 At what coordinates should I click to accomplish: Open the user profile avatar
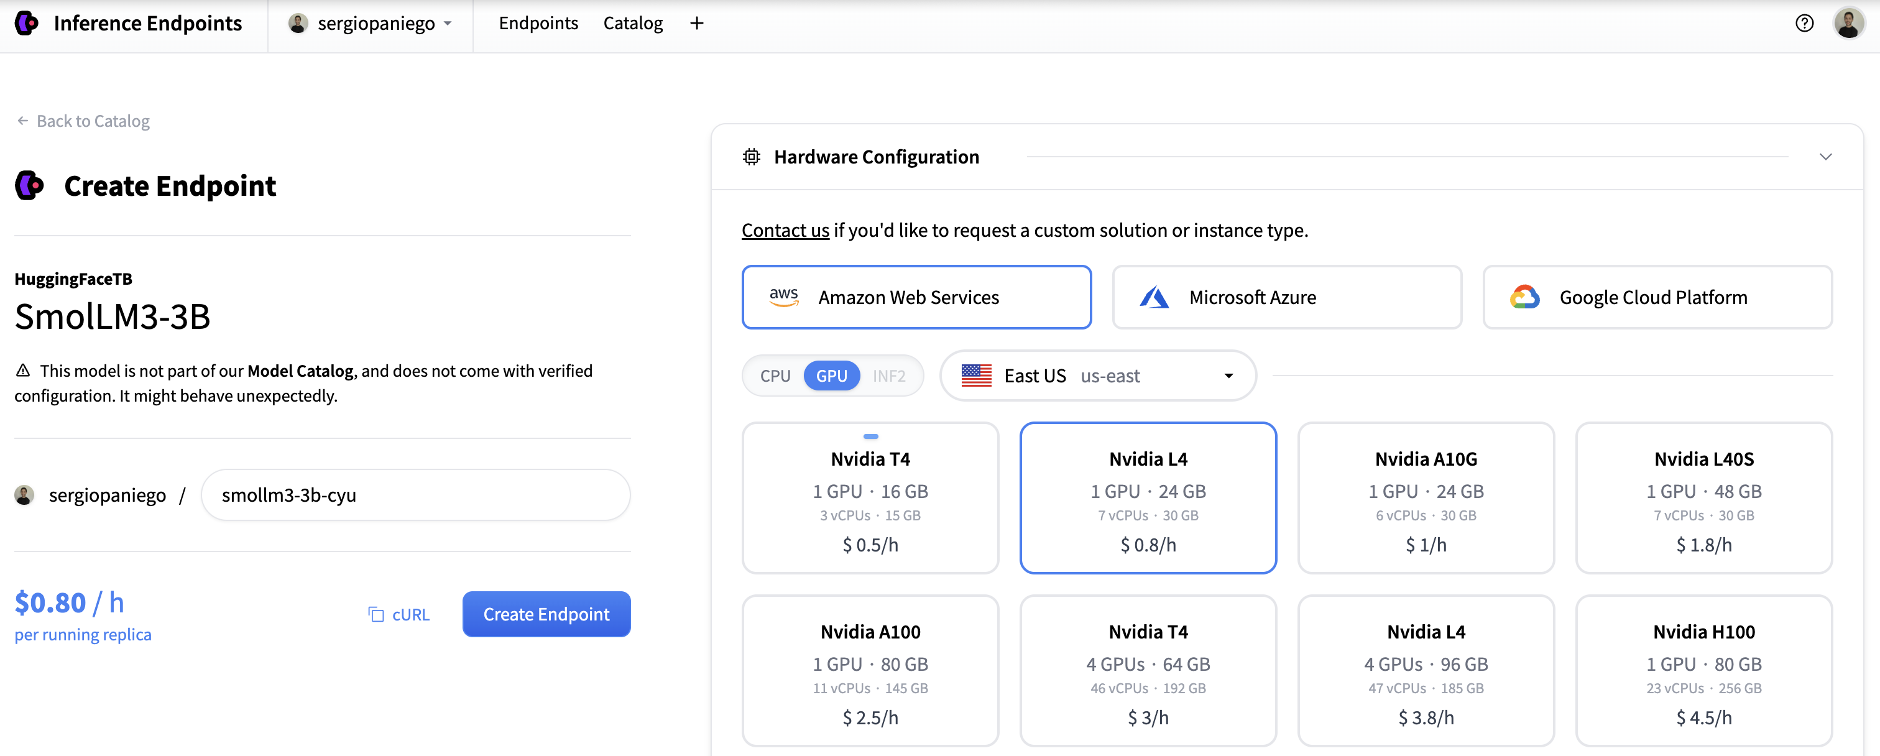pos(1849,24)
